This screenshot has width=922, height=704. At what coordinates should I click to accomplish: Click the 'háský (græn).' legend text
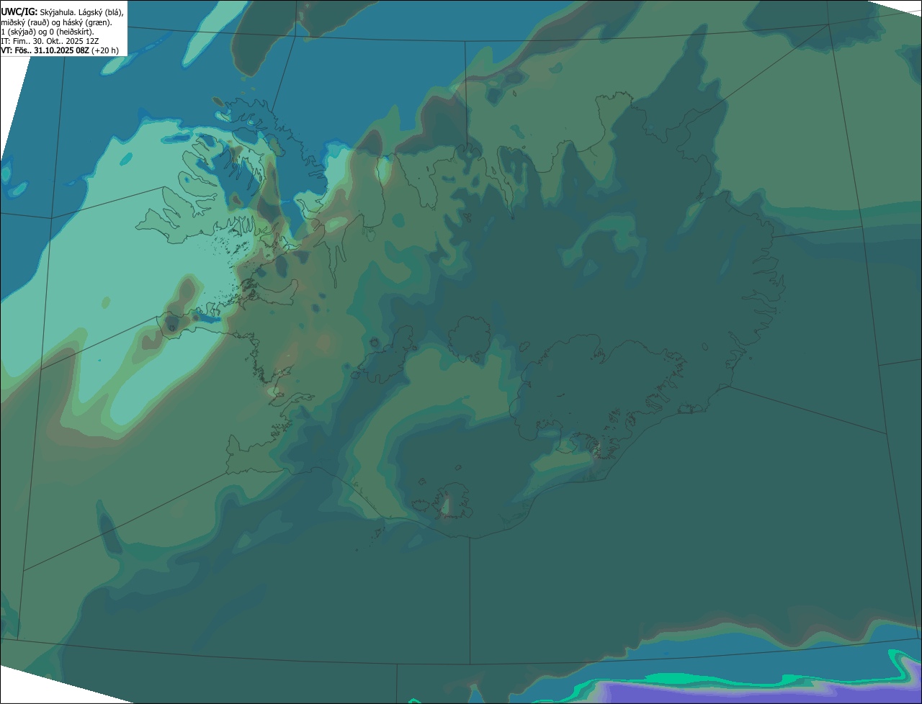(87, 22)
